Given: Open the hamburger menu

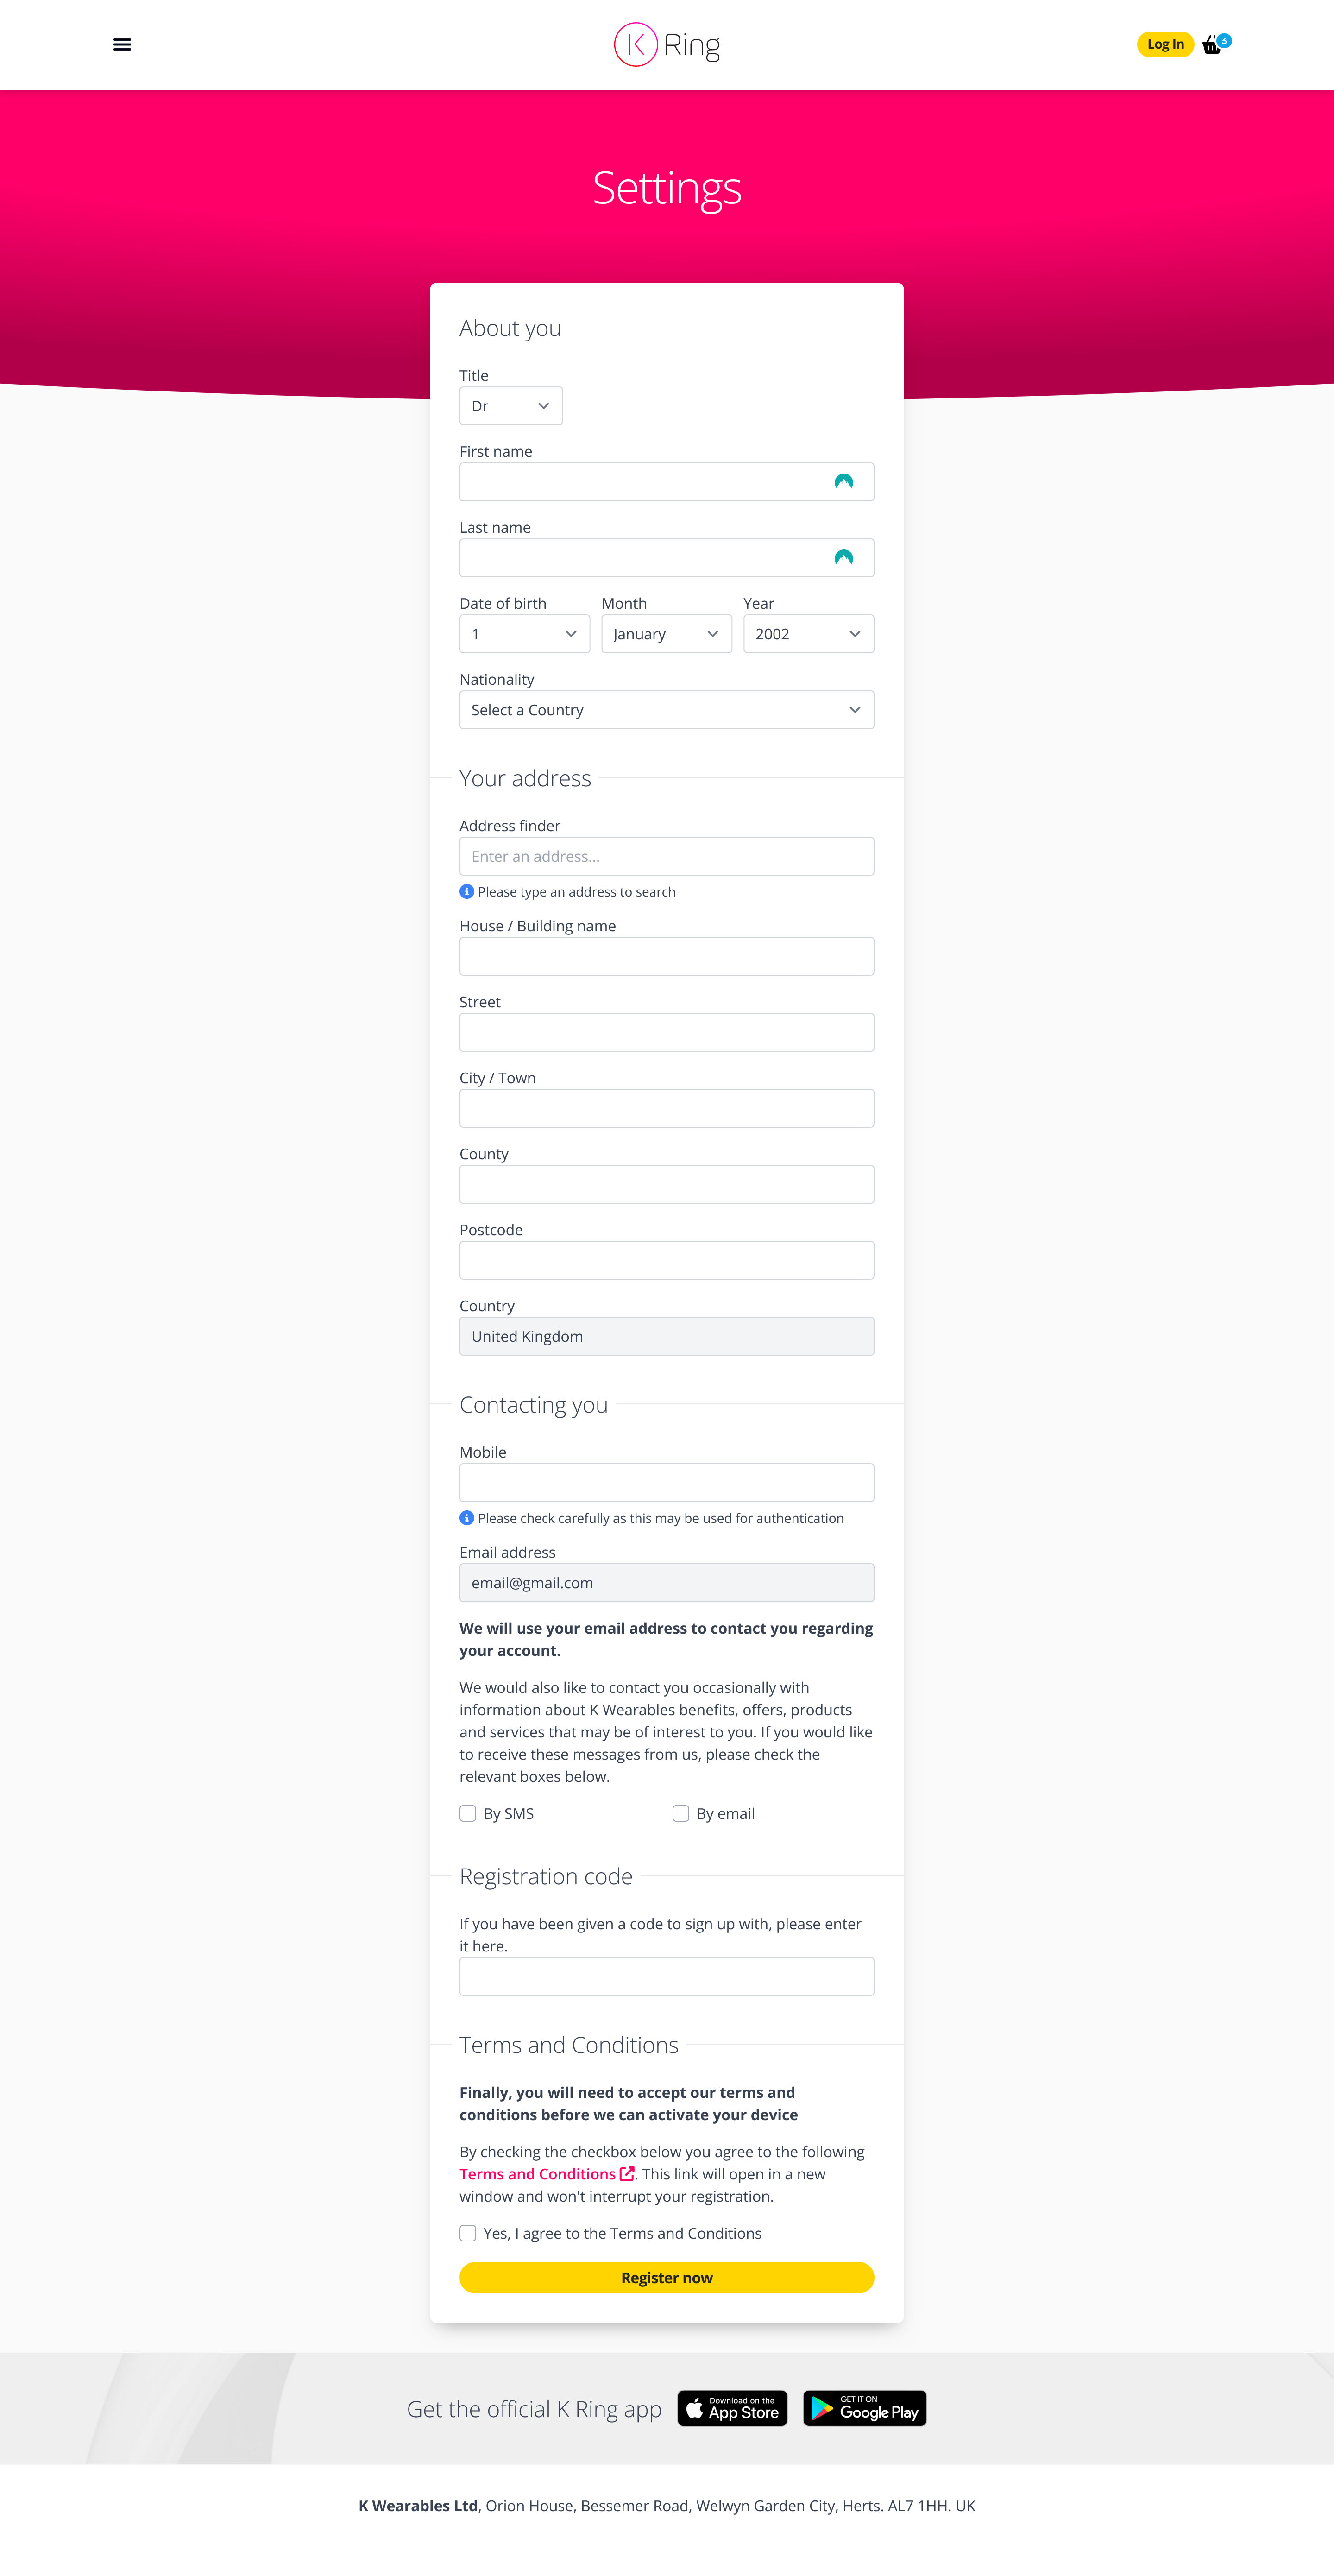Looking at the screenshot, I should pyautogui.click(x=122, y=45).
